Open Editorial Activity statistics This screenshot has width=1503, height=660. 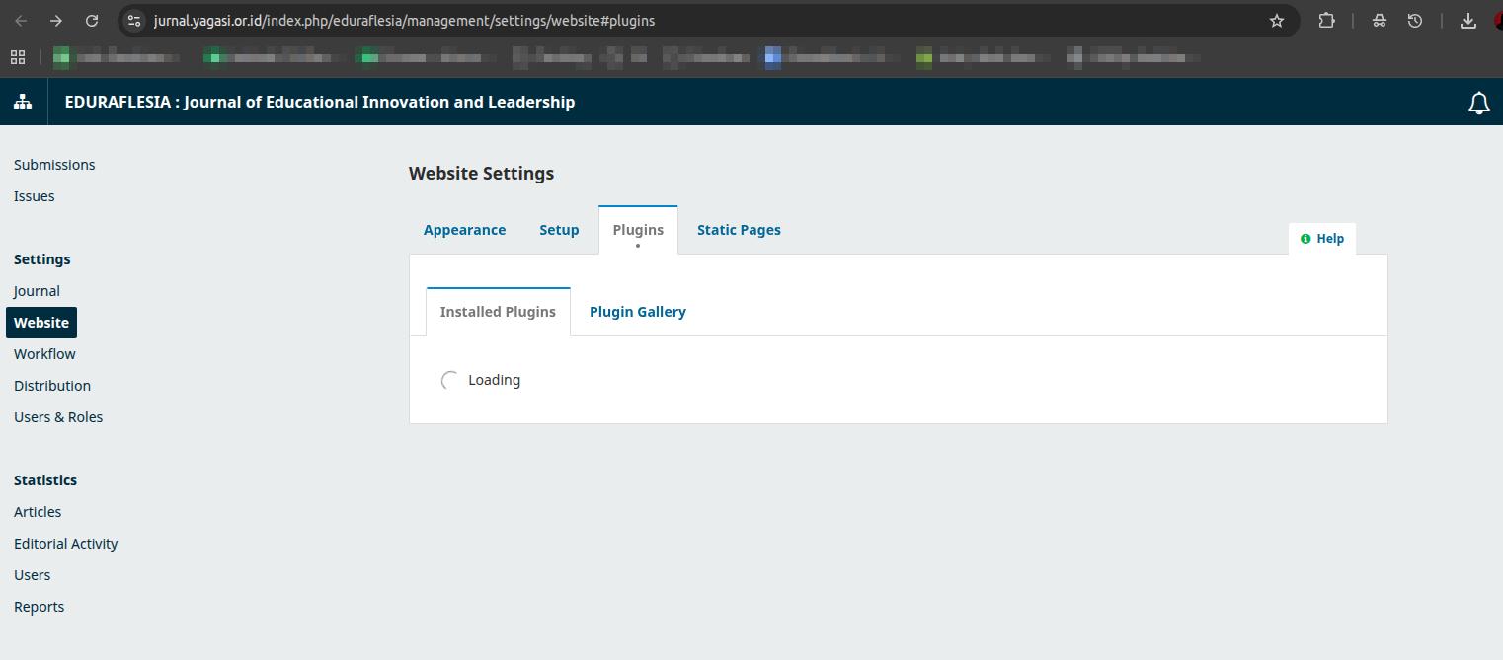(66, 544)
